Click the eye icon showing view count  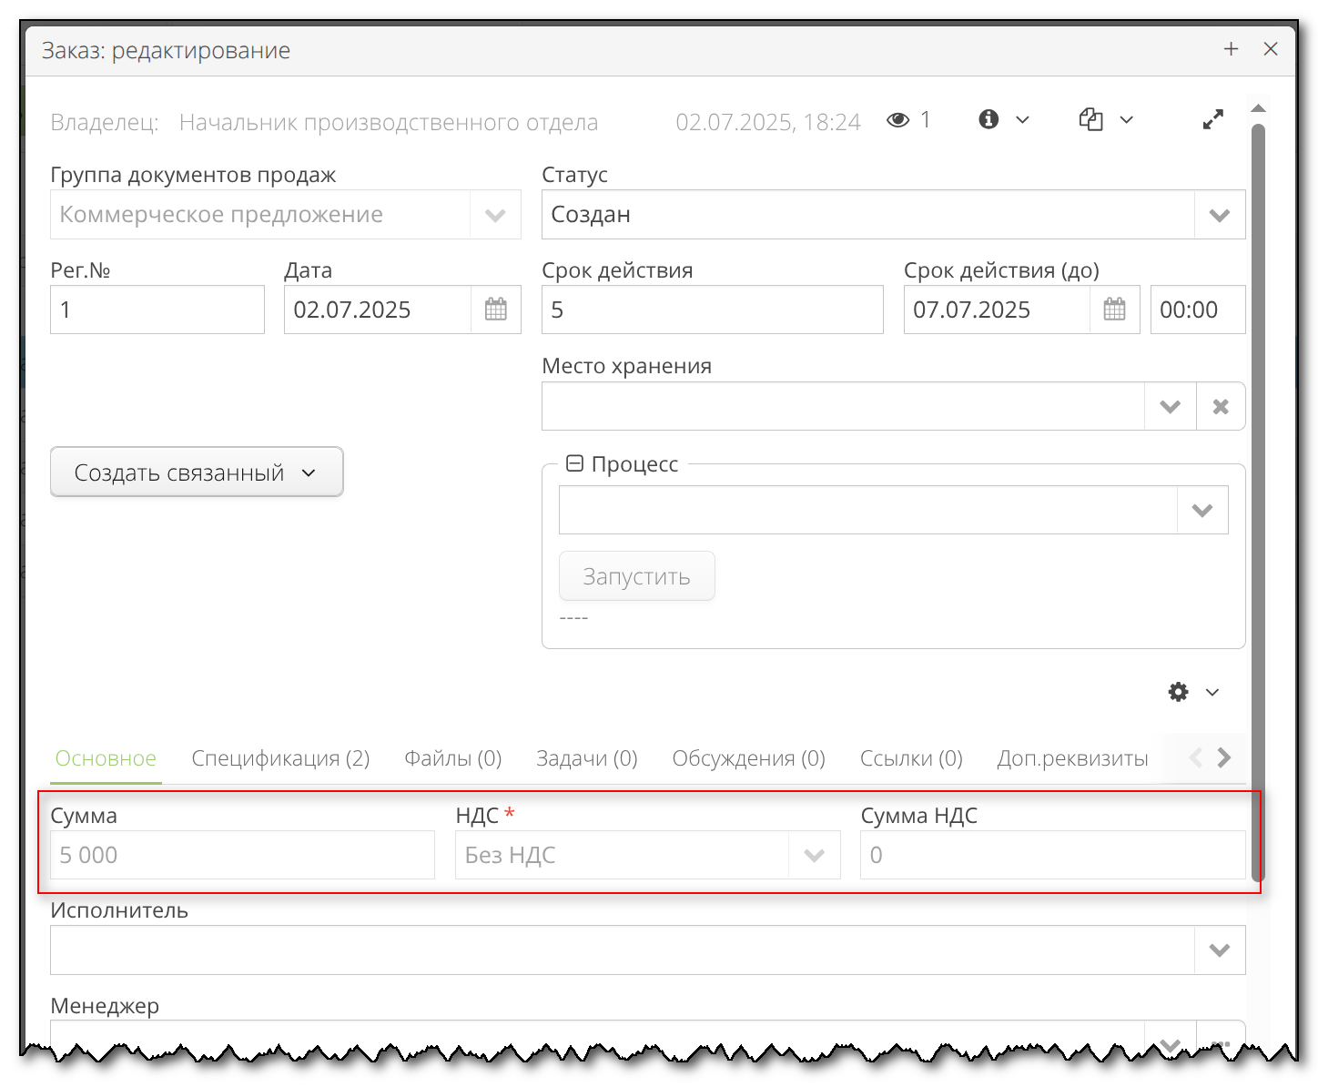pos(897,119)
